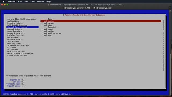Select the Utilities category
Image resolution: width=172 pixels, height=97 pixels.
pyautogui.click(x=12, y=47)
